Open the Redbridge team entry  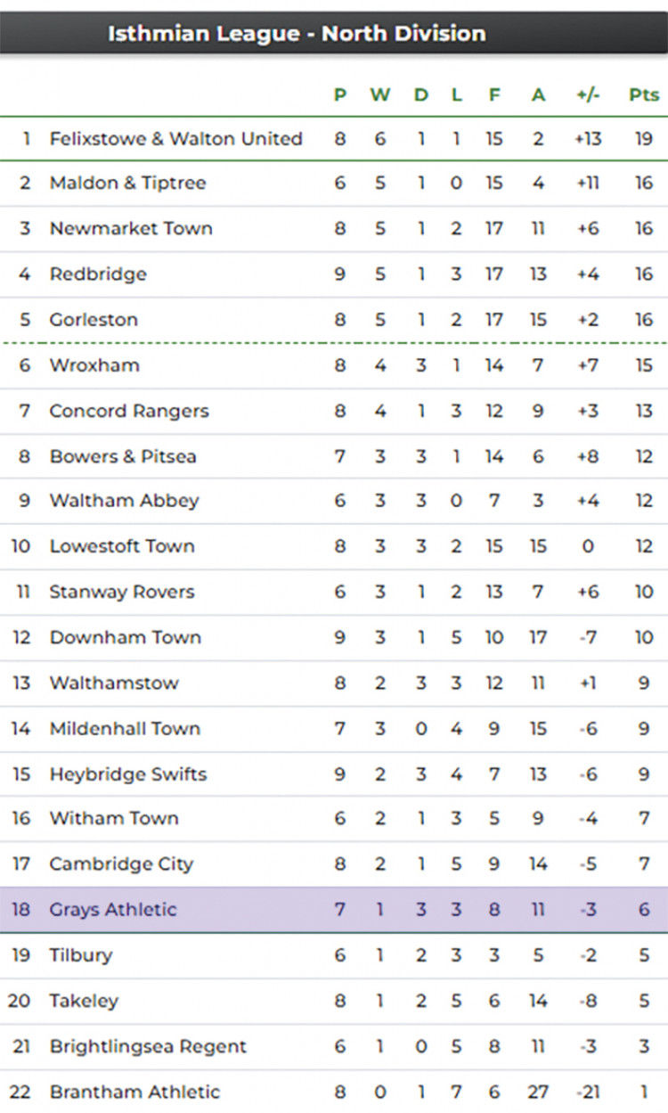coord(98,274)
